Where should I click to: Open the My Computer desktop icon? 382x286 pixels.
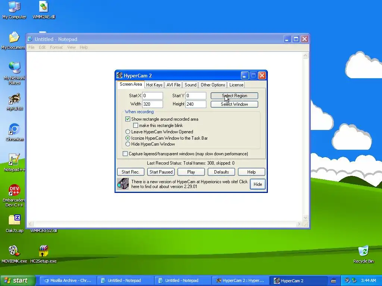pos(14,10)
